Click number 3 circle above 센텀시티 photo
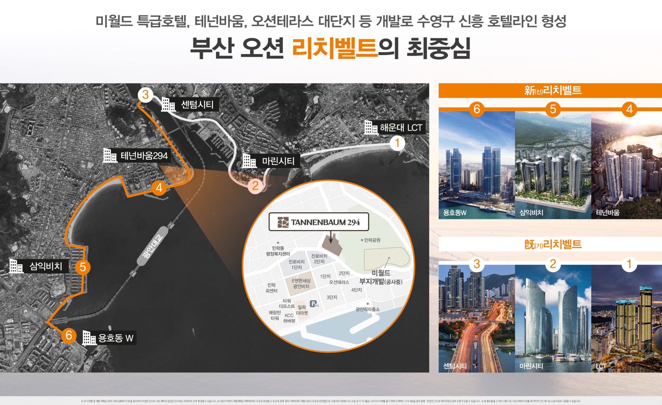The width and height of the screenshot is (662, 405). [x=477, y=264]
